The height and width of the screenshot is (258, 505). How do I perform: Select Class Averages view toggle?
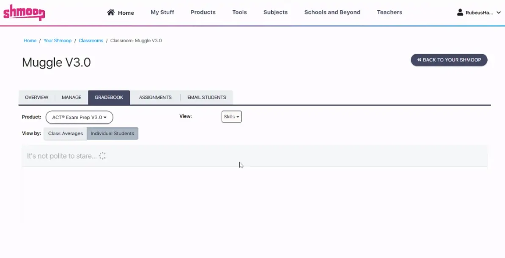[65, 134]
